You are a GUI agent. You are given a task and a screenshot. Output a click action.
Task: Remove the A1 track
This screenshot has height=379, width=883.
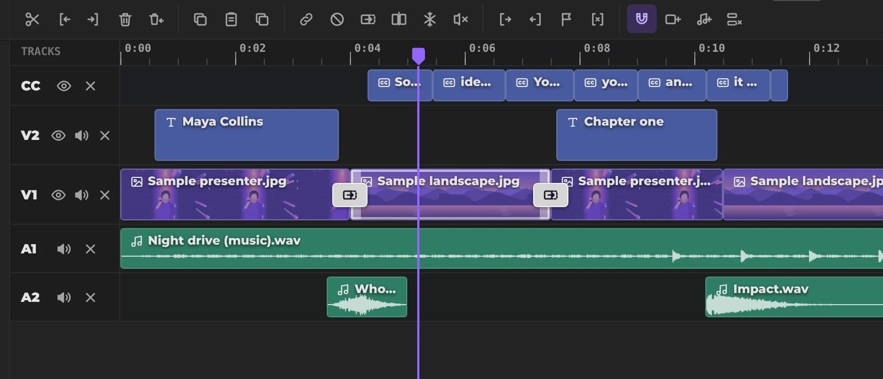(x=91, y=249)
